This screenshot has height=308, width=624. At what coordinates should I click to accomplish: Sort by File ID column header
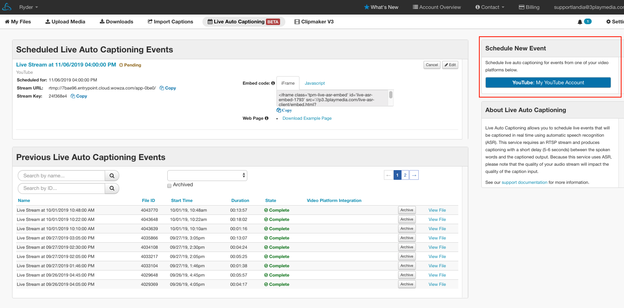148,201
